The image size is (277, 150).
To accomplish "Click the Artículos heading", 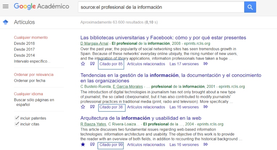I will pos(25,22).
